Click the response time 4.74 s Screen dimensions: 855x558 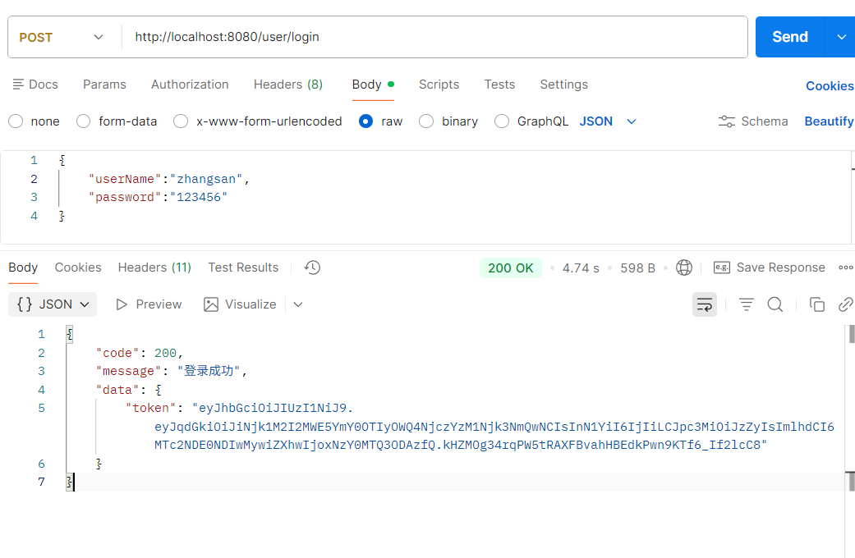coord(581,268)
